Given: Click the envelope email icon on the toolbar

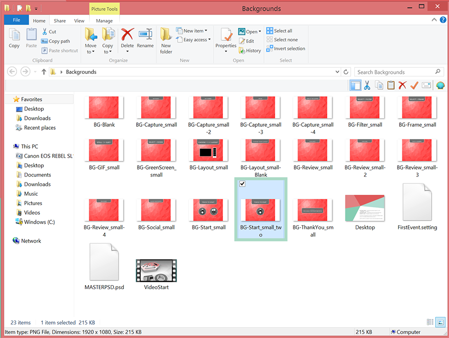Looking at the screenshot, I should [x=426, y=85].
